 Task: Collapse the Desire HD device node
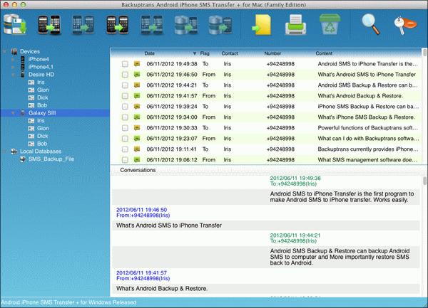click(13, 75)
